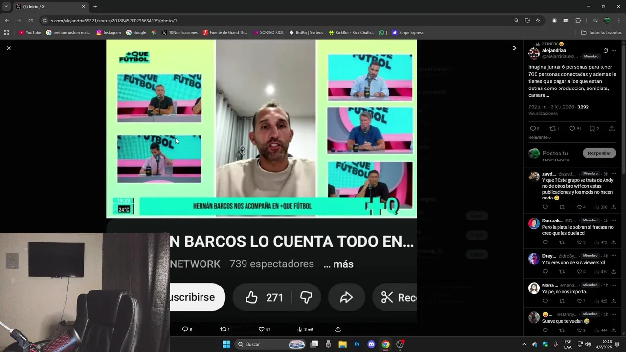Click the share icon under the photo
The image size is (626, 352).
(x=338, y=329)
